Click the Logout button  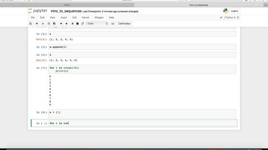234,11
